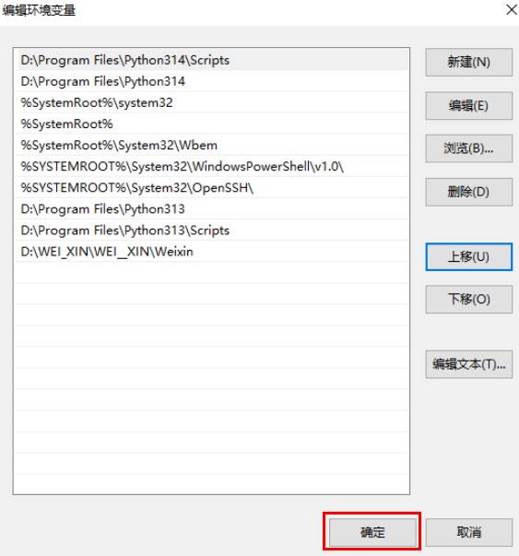Select the %SystemRoot%\System32\Wbem entry
Screen dimensions: 519x556
click(x=211, y=145)
